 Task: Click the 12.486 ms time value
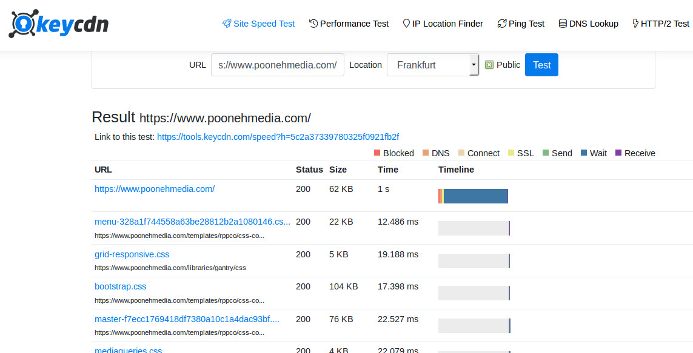(x=398, y=222)
